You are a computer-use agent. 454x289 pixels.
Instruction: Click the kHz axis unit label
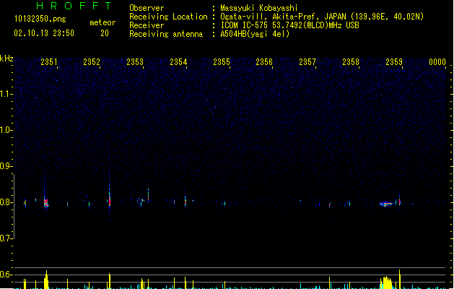click(6, 59)
